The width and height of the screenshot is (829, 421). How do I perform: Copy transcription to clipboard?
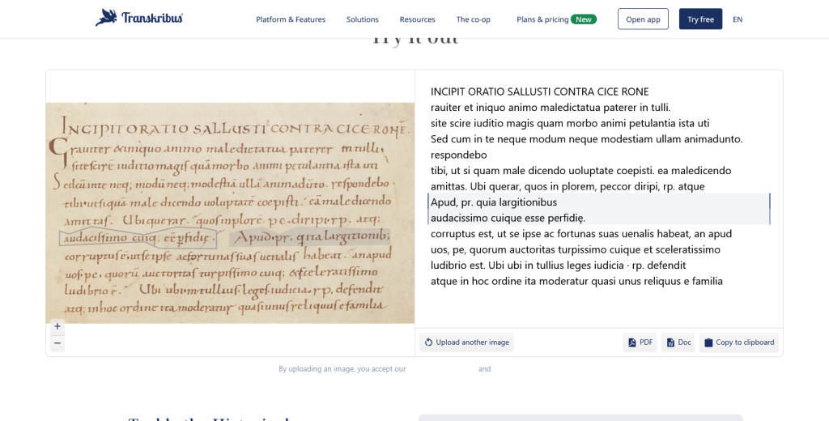click(738, 342)
